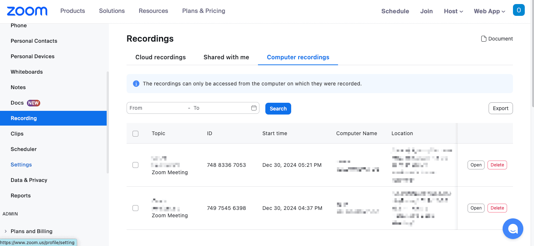Check the recording with ID 749 7545 6398
Image resolution: width=534 pixels, height=246 pixels.
pyautogui.click(x=135, y=208)
